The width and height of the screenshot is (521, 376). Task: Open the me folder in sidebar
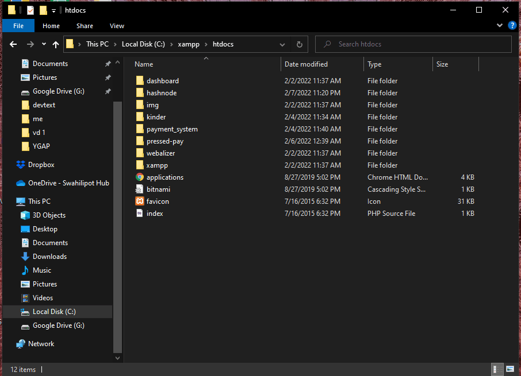[37, 119]
